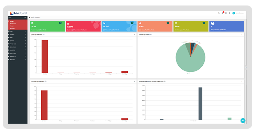
Task: Open Invoice by Due Date options menu
Action: [x=134, y=81]
